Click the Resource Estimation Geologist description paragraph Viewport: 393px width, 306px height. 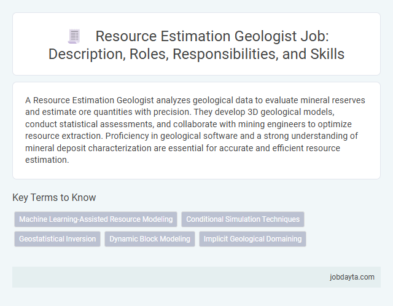pos(195,130)
